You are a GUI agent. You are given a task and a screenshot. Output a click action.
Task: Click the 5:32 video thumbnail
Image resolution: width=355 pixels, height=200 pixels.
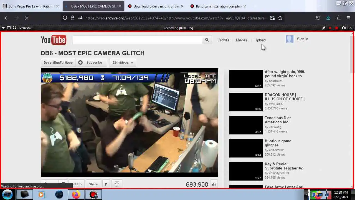click(246, 79)
